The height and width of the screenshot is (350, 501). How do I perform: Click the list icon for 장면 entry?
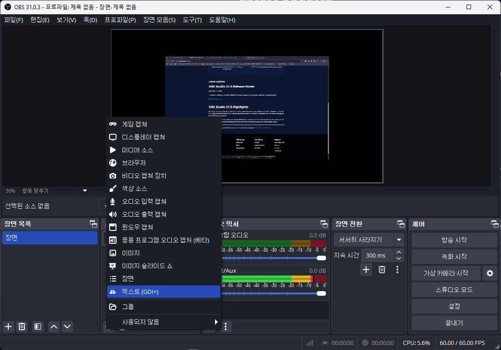tap(113, 279)
